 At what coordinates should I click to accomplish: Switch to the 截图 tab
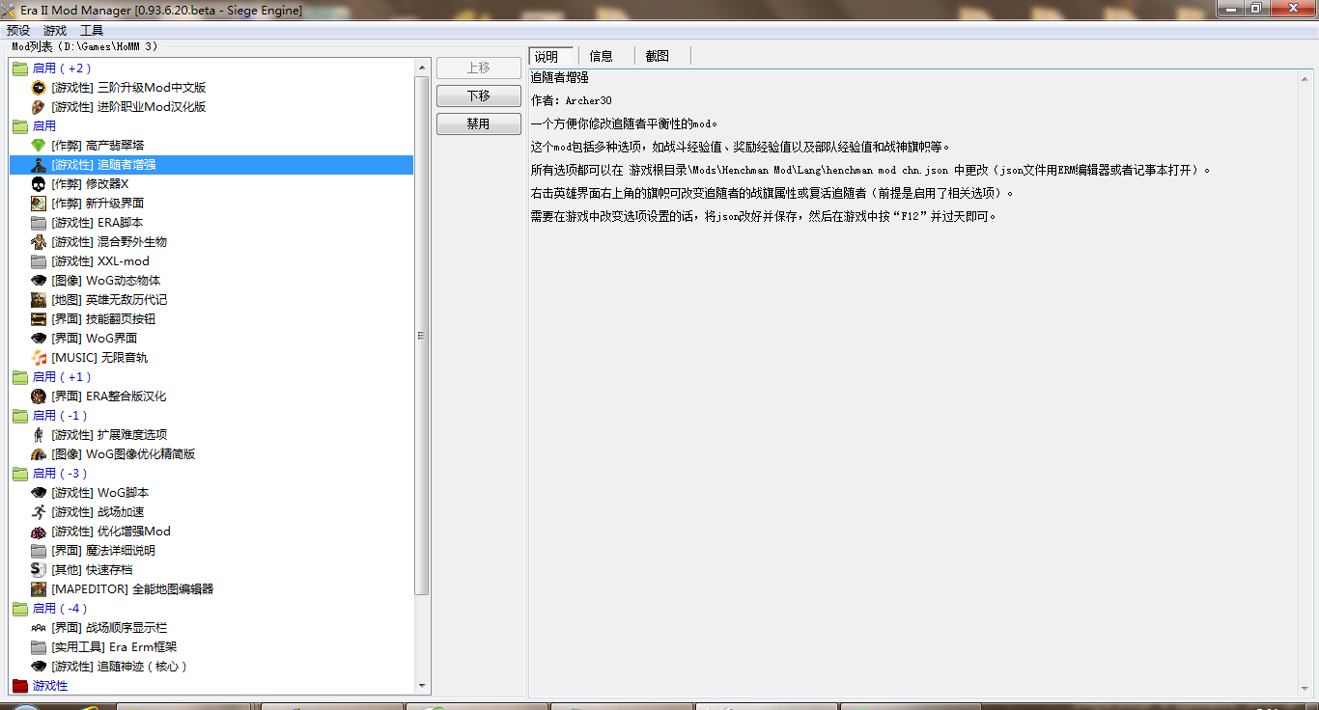[658, 56]
